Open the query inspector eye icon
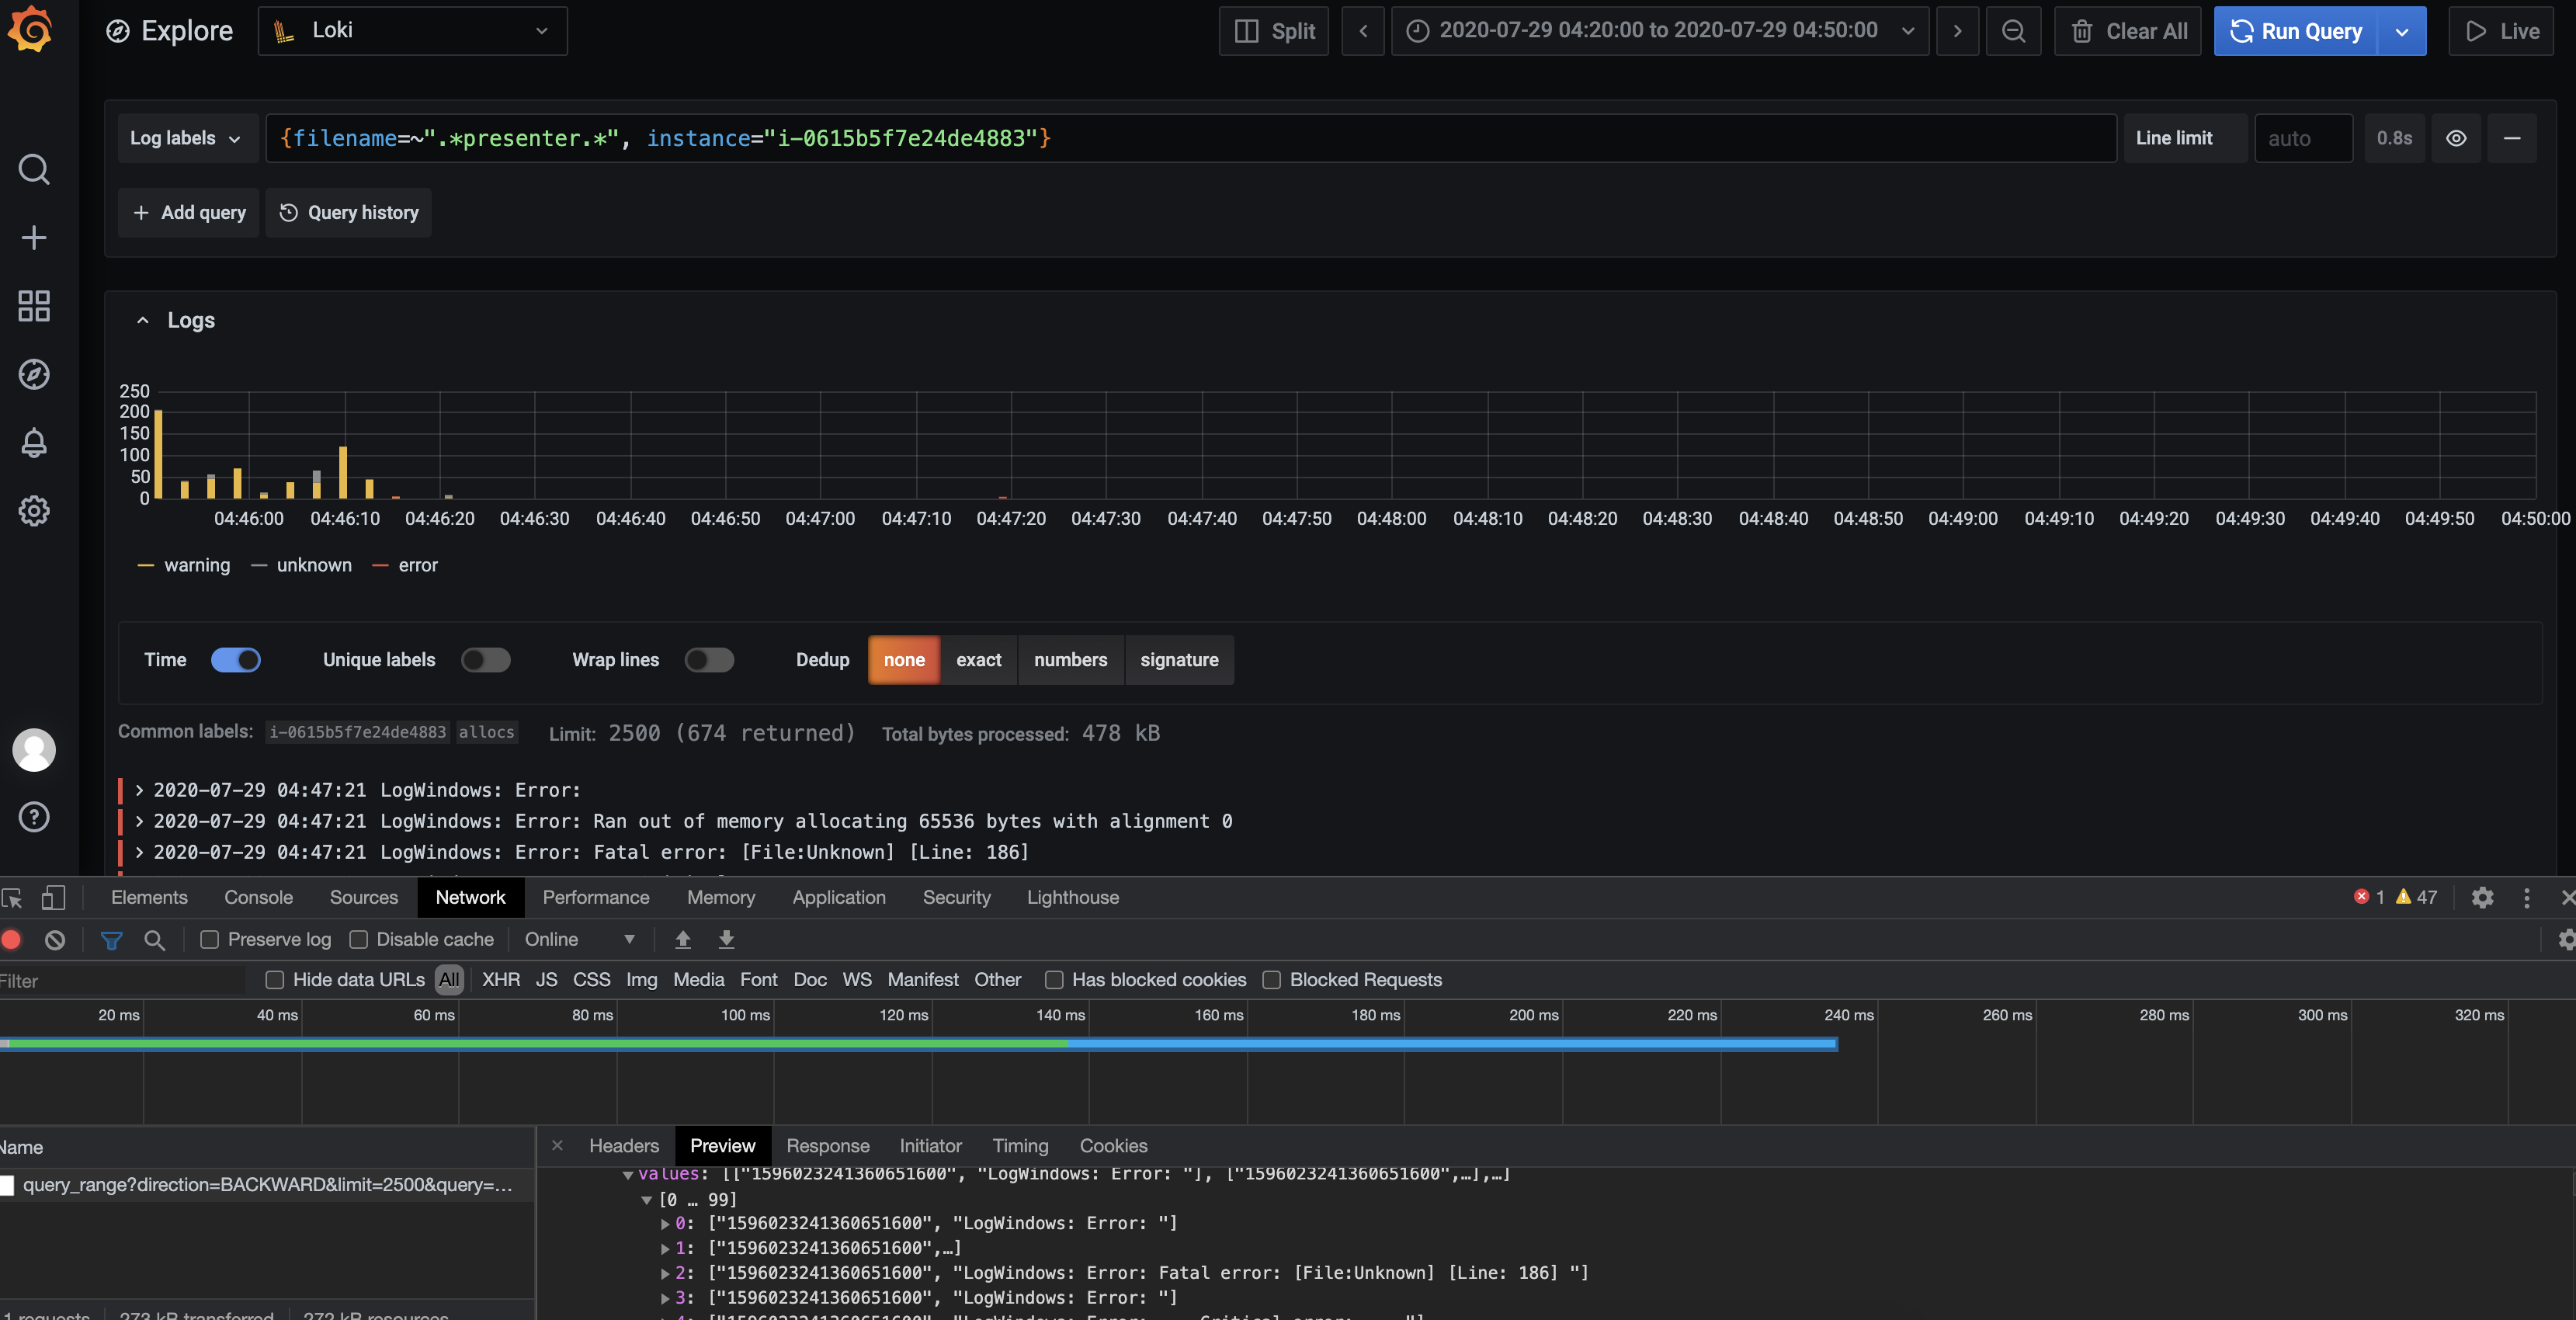 (x=2456, y=138)
